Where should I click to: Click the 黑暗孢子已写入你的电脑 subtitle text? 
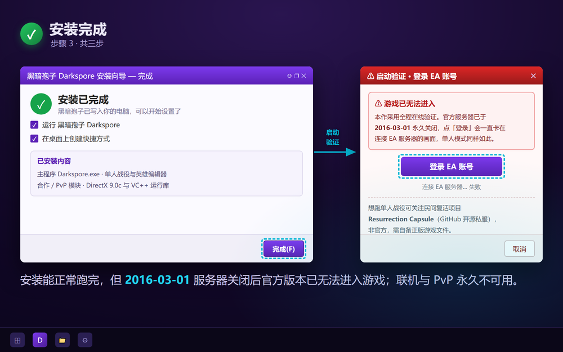point(119,112)
